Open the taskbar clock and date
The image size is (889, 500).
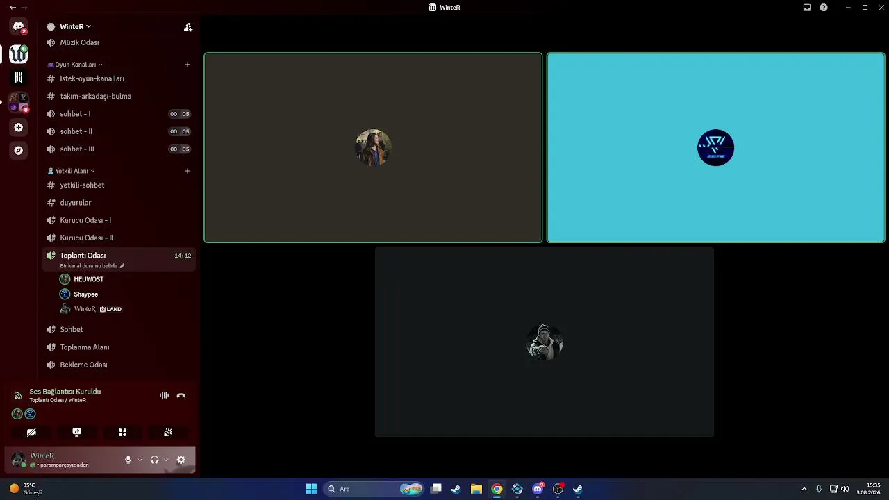(x=869, y=489)
